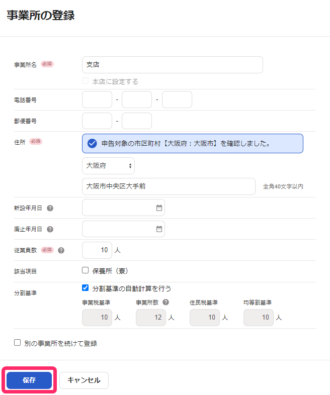
Task: Click the first 郵便番号 input box
Action: (x=97, y=121)
